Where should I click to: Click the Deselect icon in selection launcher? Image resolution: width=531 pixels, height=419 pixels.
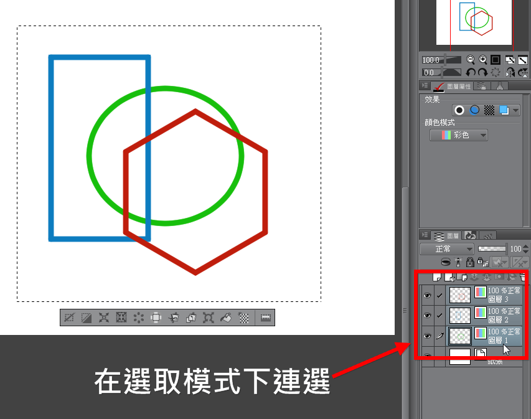(70, 318)
